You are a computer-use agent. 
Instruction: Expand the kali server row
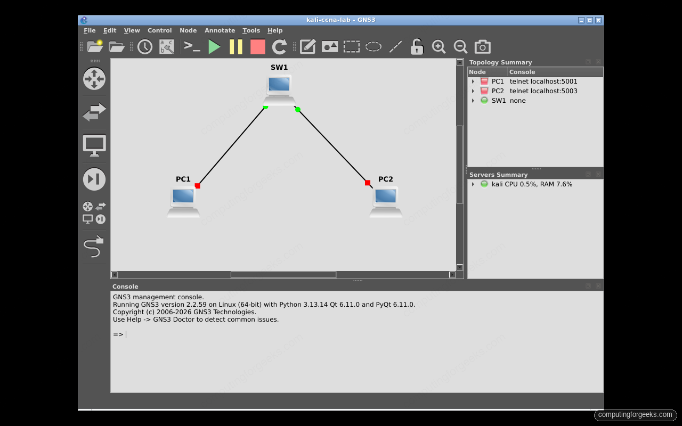473,184
